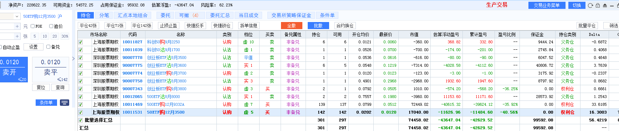
Task: Toggle the FOK checkbox
Action: 33,26
